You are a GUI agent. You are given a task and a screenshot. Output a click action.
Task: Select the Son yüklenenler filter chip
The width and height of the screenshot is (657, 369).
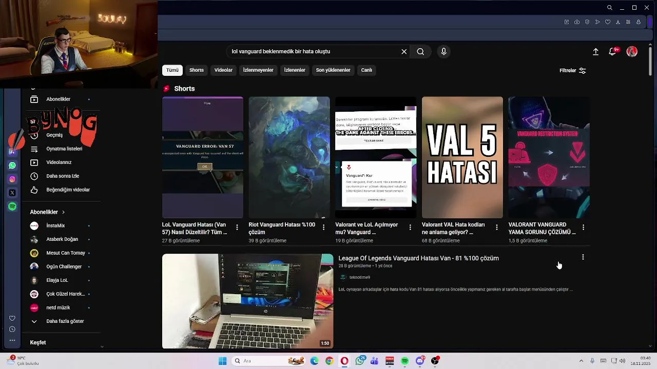click(333, 70)
